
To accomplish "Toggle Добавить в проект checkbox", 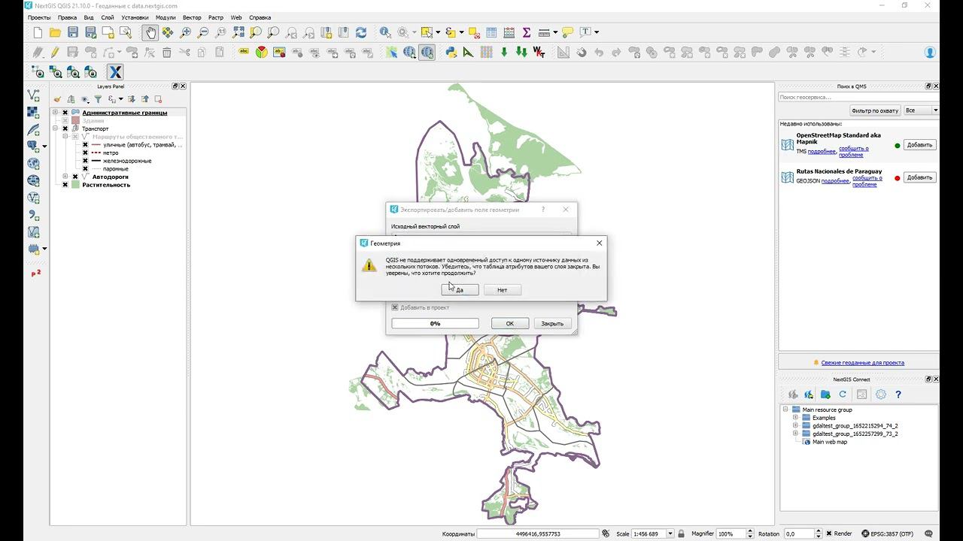I will (x=395, y=307).
